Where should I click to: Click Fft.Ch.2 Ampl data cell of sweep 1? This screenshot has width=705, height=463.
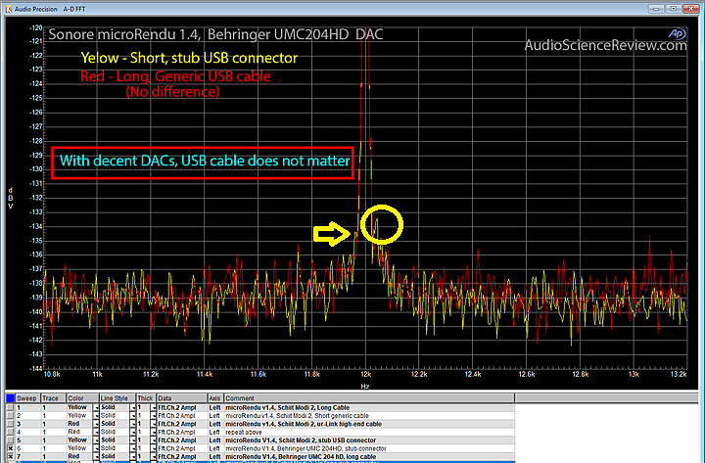182,408
